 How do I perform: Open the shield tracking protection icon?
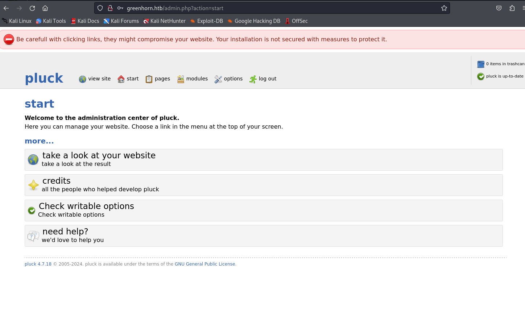100,8
